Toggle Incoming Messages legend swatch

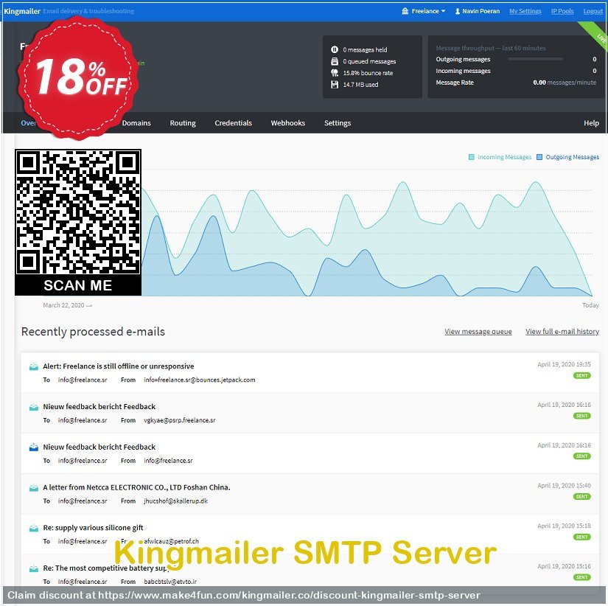(471, 157)
